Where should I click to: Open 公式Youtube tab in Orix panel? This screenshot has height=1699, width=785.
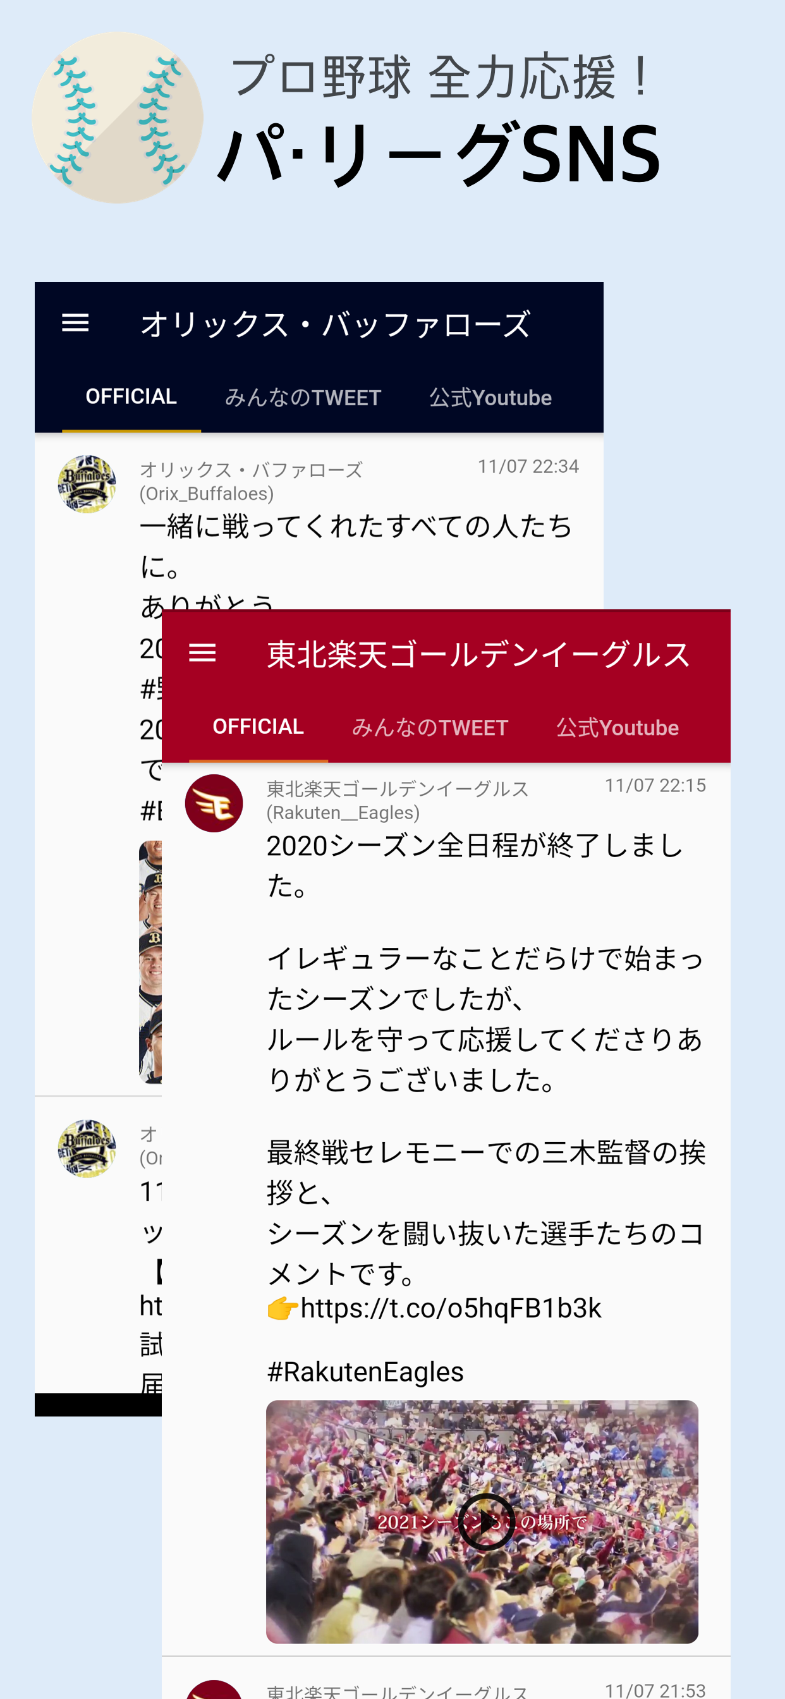click(x=490, y=397)
